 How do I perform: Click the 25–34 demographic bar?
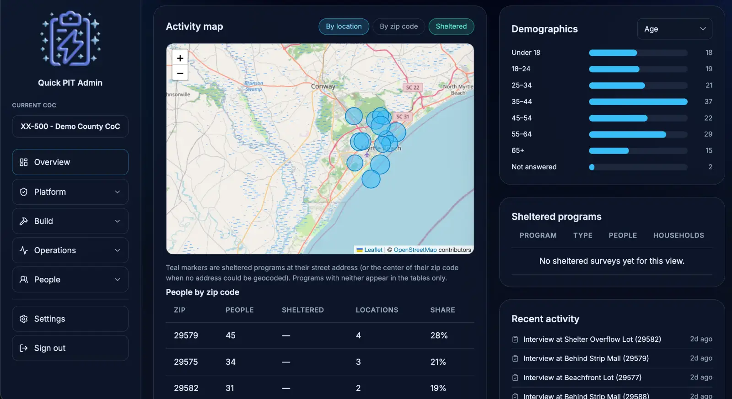pos(638,85)
